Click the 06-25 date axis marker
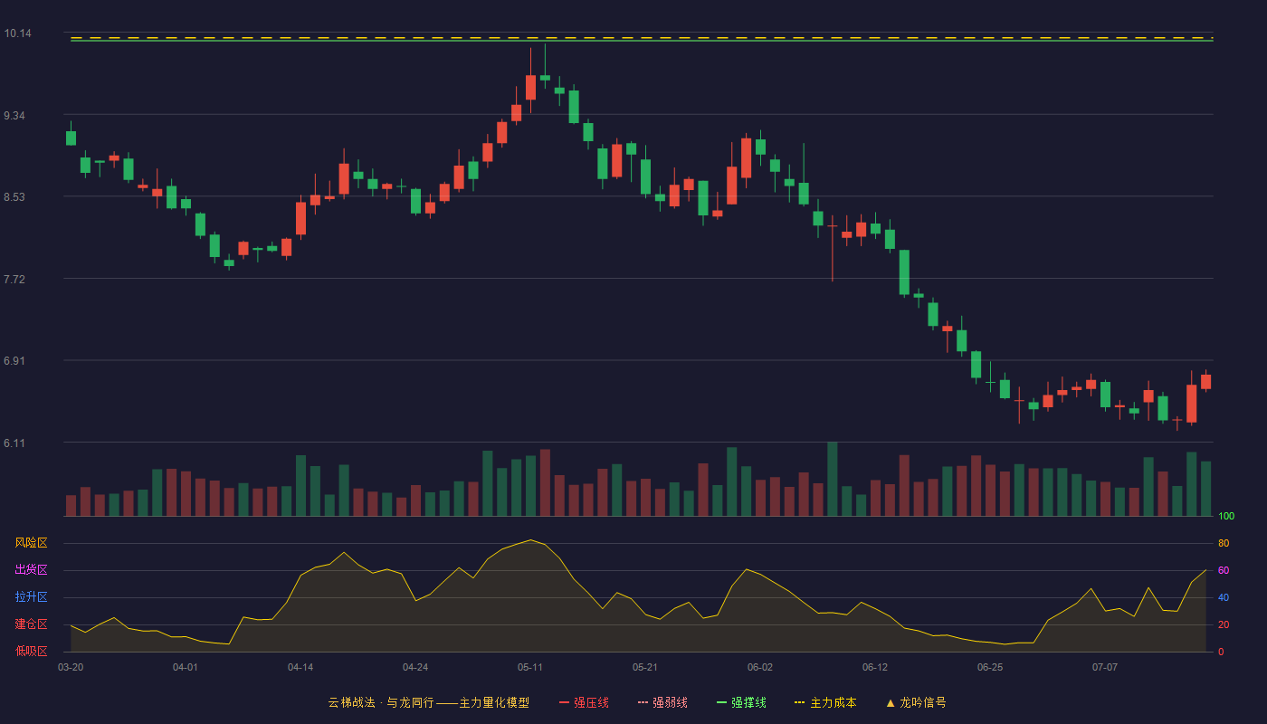This screenshot has height=724, width=1267. pyautogui.click(x=990, y=667)
